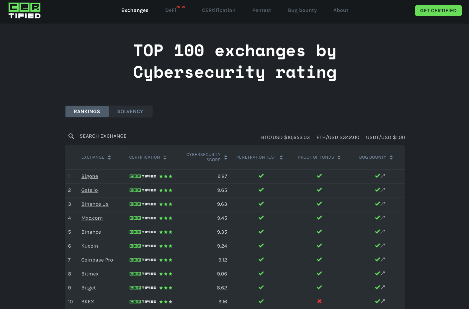469x309 pixels.
Task: Sort by Penetration Test column
Action: [260, 157]
